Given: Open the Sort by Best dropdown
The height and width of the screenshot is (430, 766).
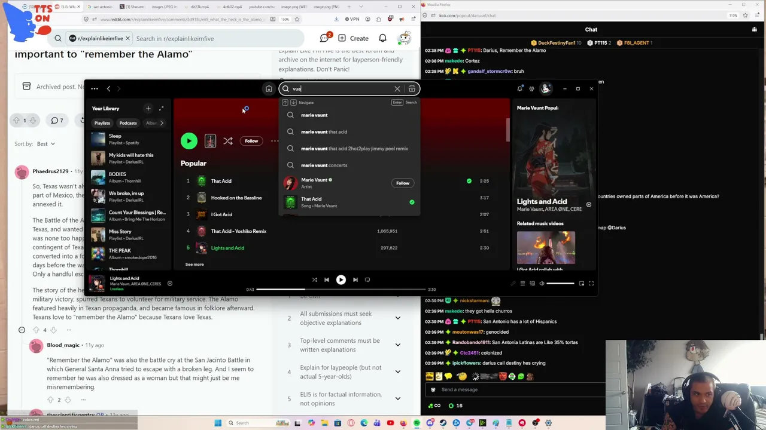Looking at the screenshot, I should coord(45,144).
